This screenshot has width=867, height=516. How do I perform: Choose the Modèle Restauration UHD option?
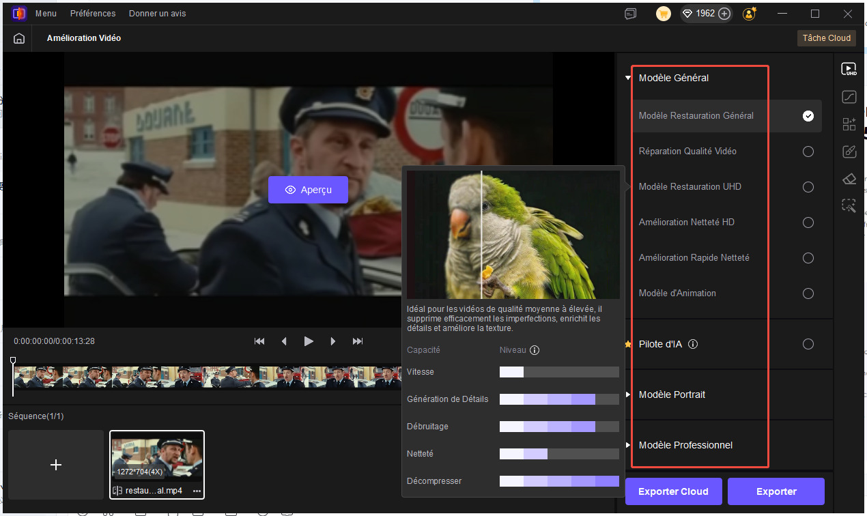click(808, 187)
